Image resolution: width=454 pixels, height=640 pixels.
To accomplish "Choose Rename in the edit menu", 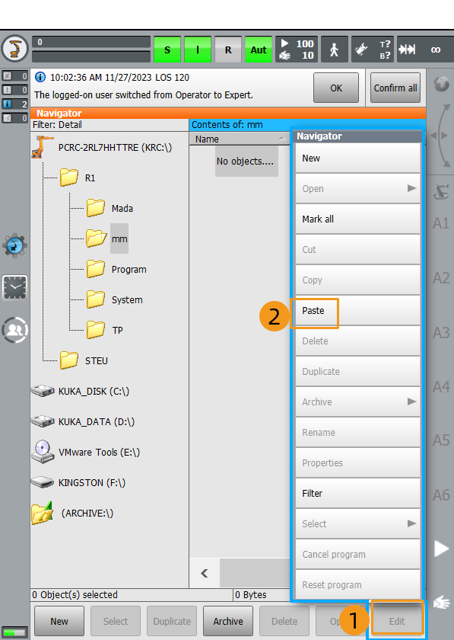I will pyautogui.click(x=357, y=432).
